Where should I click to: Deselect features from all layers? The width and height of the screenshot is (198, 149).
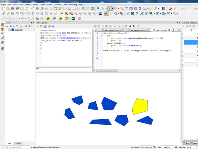point(122,9)
